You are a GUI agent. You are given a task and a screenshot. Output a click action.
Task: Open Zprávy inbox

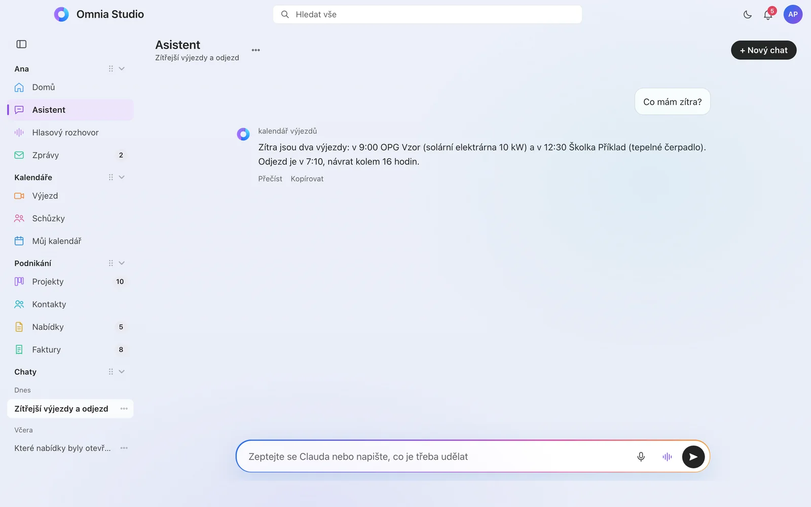pos(70,155)
